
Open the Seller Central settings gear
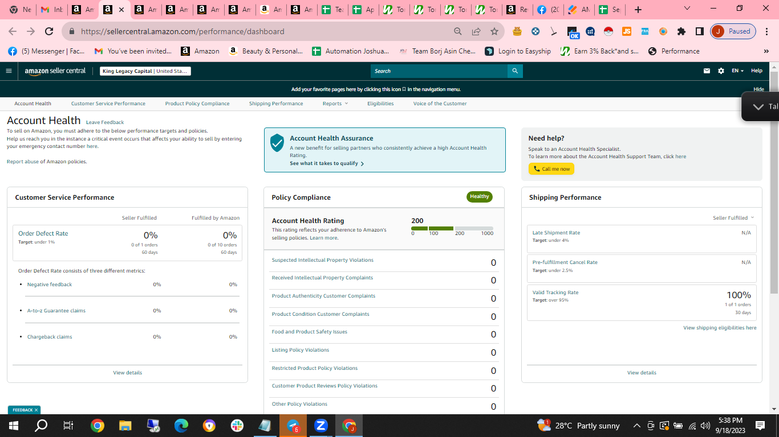tap(721, 71)
